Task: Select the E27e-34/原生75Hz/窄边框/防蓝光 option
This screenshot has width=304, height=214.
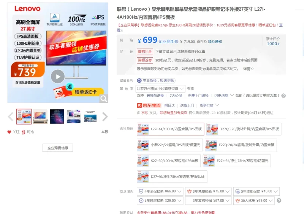Action: pyautogui.click(x=237, y=161)
